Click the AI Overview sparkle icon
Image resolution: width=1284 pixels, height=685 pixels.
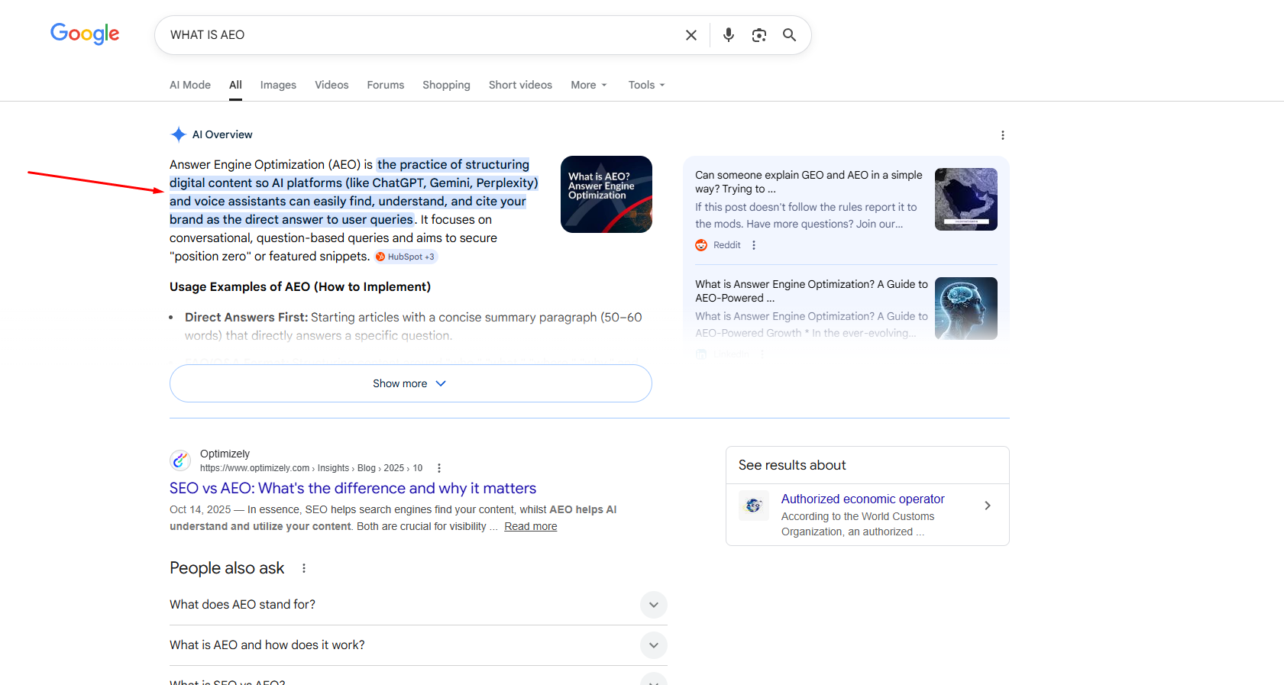click(178, 134)
